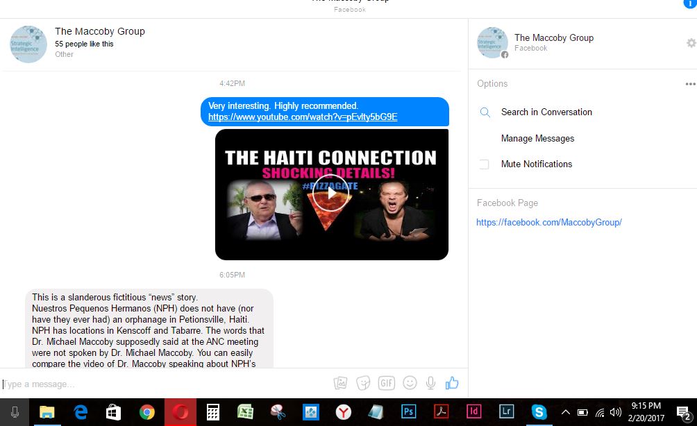Open Snipping Tool from taskbar
The image size is (697, 426).
278,412
